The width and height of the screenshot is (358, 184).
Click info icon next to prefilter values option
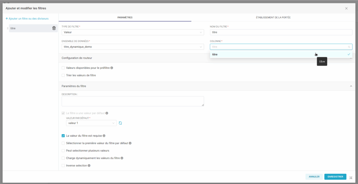coord(112,68)
